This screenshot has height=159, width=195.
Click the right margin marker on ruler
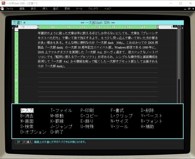click(158, 27)
